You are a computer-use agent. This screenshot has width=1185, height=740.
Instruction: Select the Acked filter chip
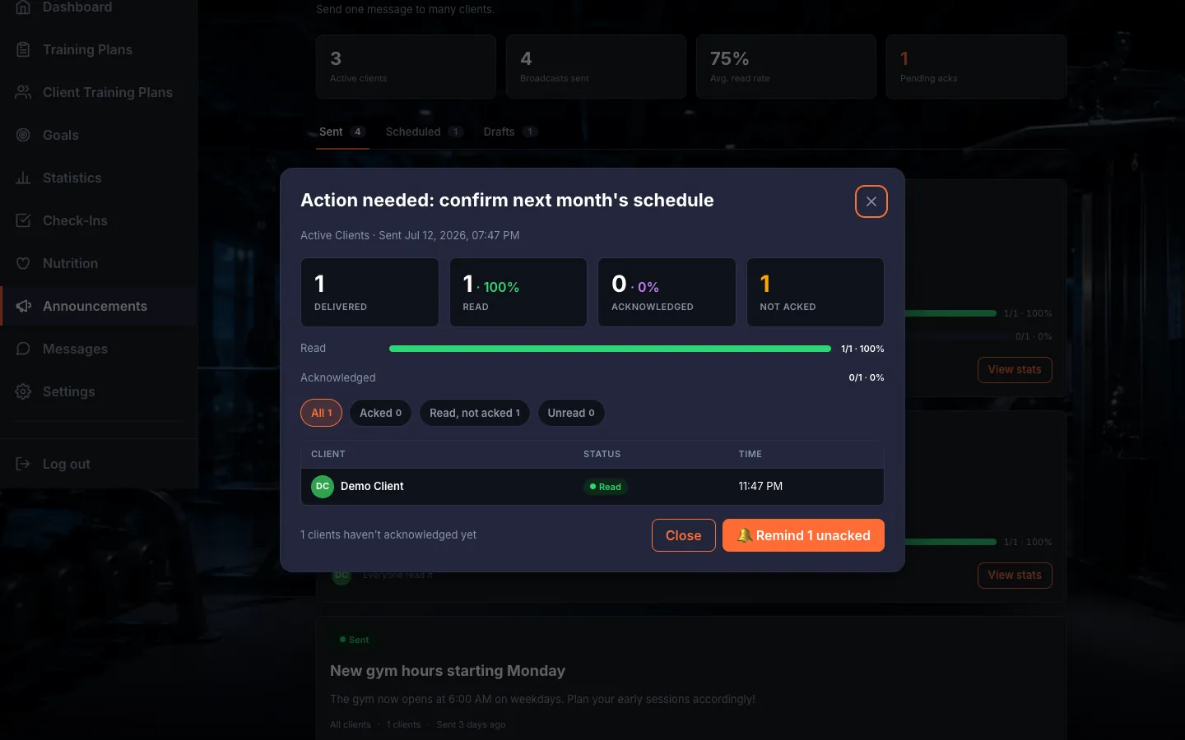(x=380, y=413)
